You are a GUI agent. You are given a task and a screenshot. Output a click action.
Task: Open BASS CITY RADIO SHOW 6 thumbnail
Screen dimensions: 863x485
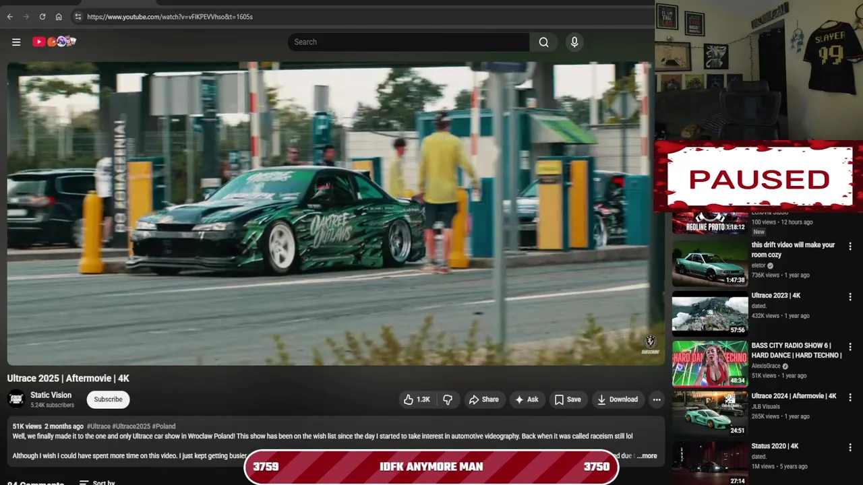point(710,364)
